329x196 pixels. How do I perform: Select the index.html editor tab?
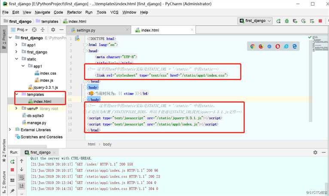150,30
